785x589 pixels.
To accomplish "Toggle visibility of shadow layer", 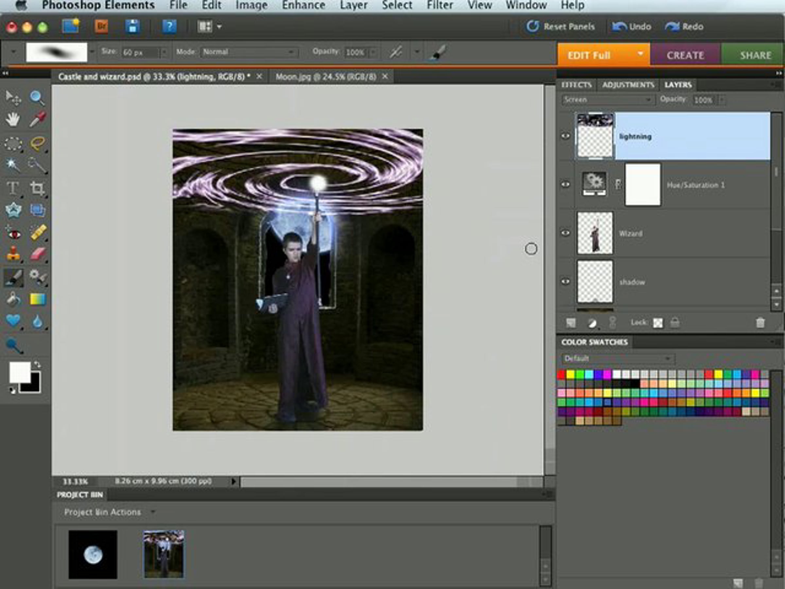I will pyautogui.click(x=565, y=281).
